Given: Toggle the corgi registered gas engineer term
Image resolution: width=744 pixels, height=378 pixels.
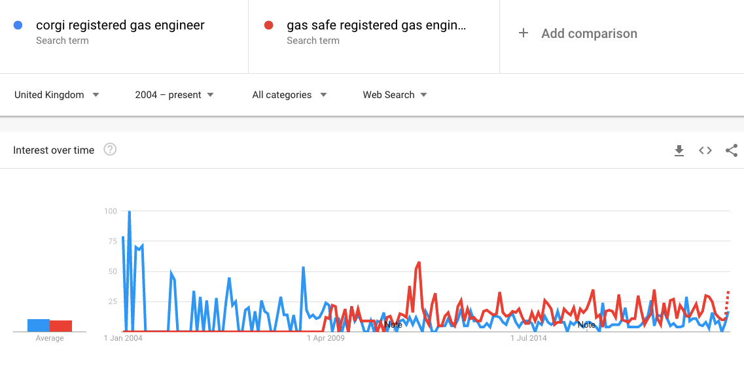Looking at the screenshot, I should tap(120, 25).
